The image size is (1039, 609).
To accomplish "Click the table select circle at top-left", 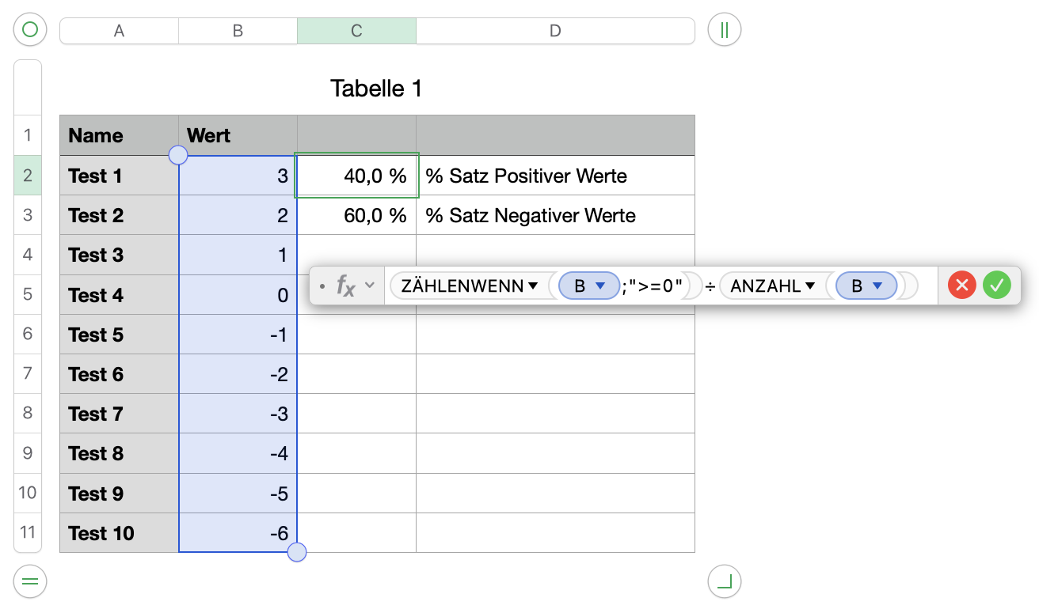I will coord(30,31).
